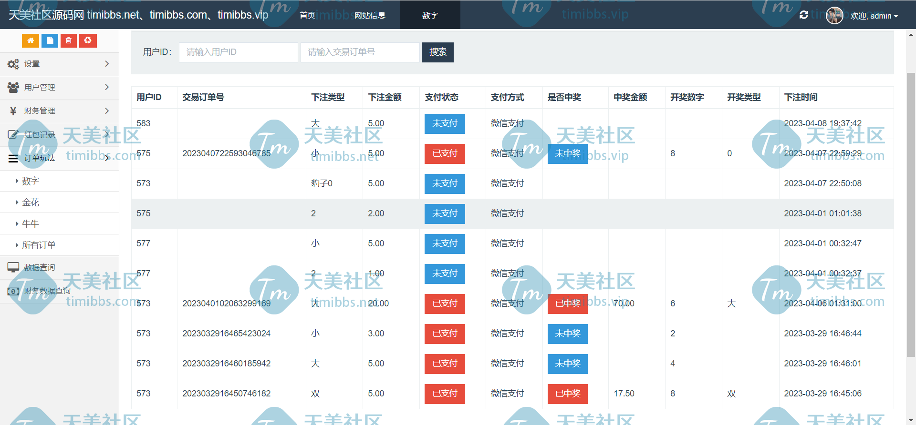Click 已支付 button in 16:45:06 row

click(x=445, y=394)
